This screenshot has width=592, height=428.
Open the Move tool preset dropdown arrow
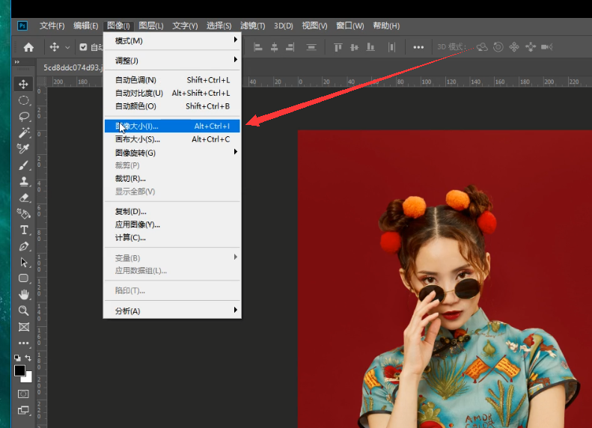click(67, 48)
